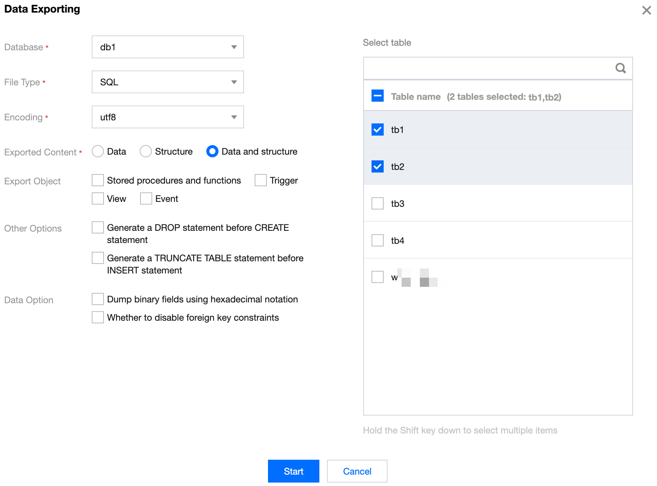Image resolution: width=657 pixels, height=486 pixels.
Task: Enable TRUNCATE TABLE before INSERT option
Action: (98, 258)
